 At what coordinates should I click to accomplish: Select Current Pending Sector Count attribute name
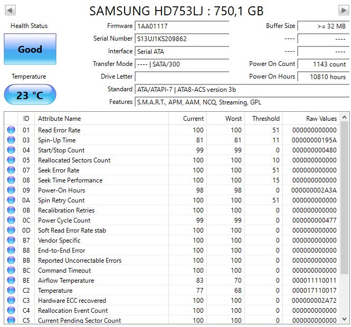click(80, 320)
